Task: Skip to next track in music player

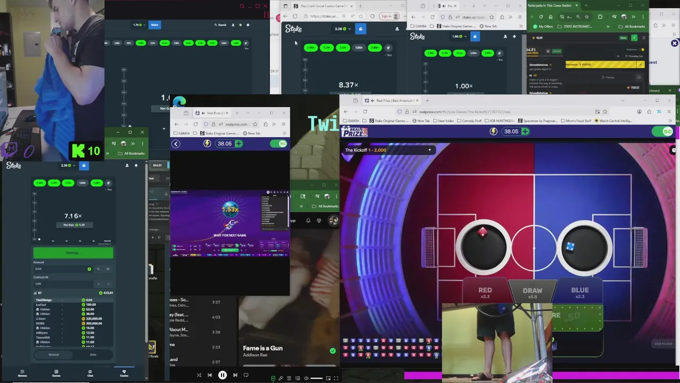Action: tap(235, 375)
